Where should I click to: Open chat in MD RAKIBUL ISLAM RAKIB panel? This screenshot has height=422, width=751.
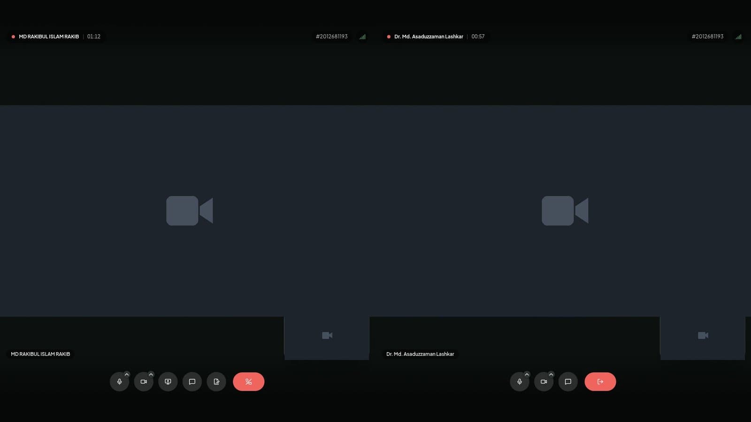(192, 382)
